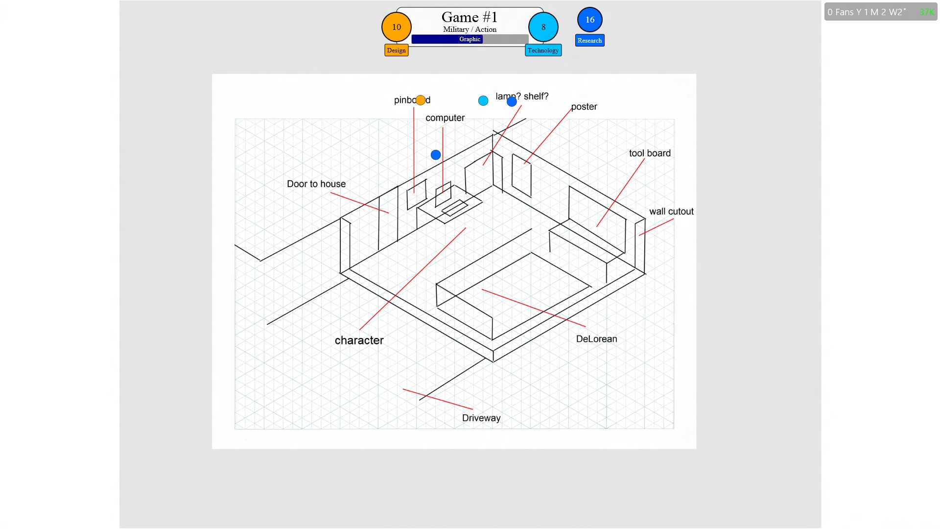Click the character label in sketch
The width and height of the screenshot is (940, 529).
pos(359,340)
